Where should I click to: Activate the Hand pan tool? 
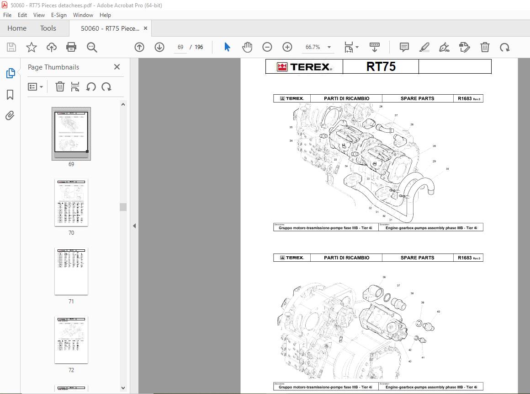[x=247, y=47]
